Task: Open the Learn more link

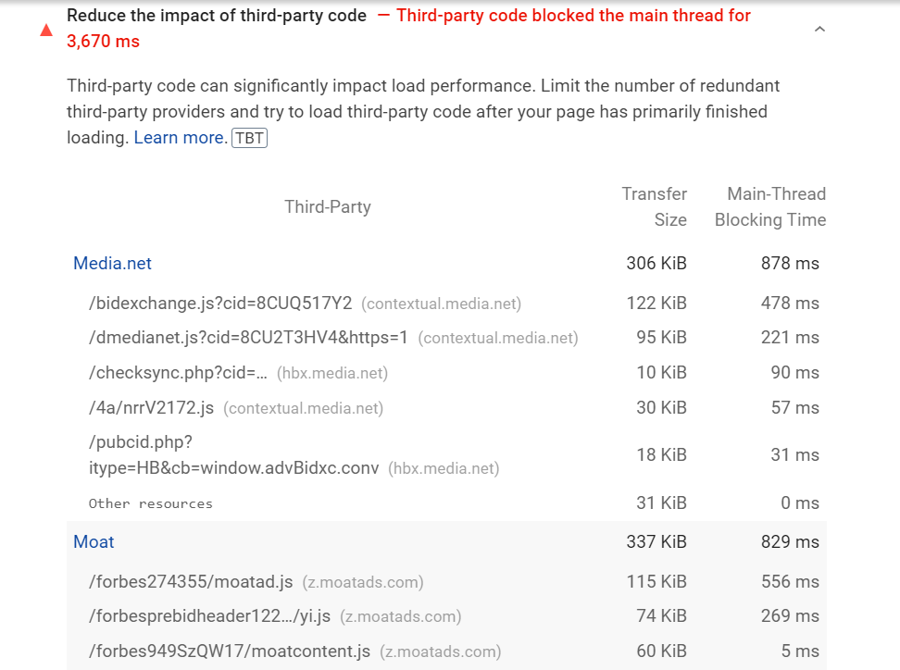Action: [x=180, y=138]
